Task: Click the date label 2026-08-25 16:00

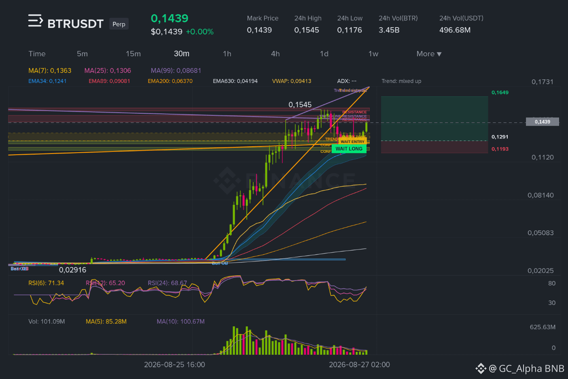Action: coord(174,364)
